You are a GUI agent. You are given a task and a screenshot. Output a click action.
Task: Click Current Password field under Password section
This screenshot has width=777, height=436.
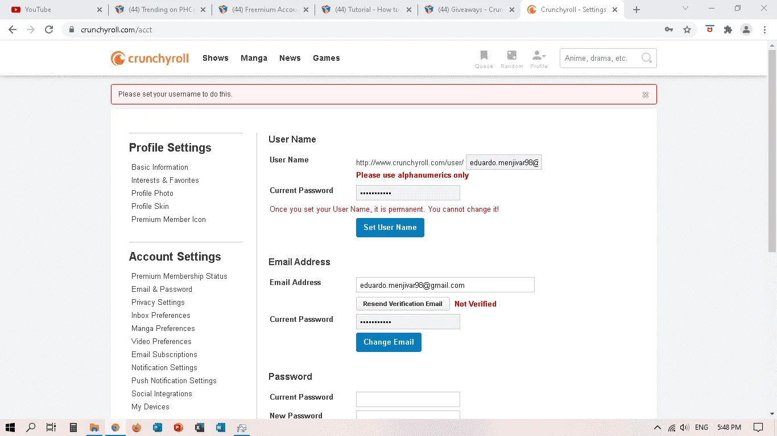[408, 399]
